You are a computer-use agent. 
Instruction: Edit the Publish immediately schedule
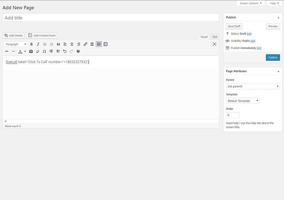pyautogui.click(x=259, y=48)
